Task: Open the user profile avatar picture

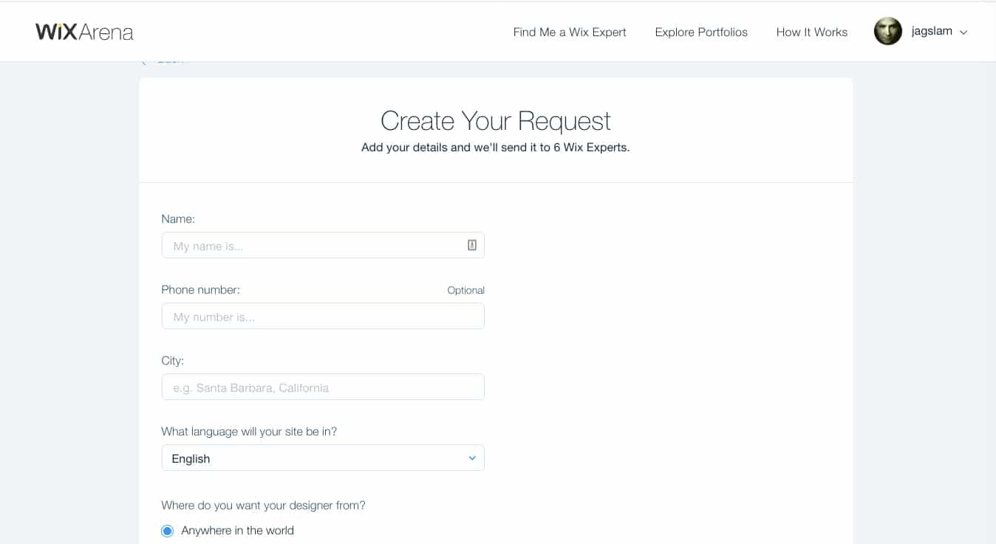Action: point(887,32)
